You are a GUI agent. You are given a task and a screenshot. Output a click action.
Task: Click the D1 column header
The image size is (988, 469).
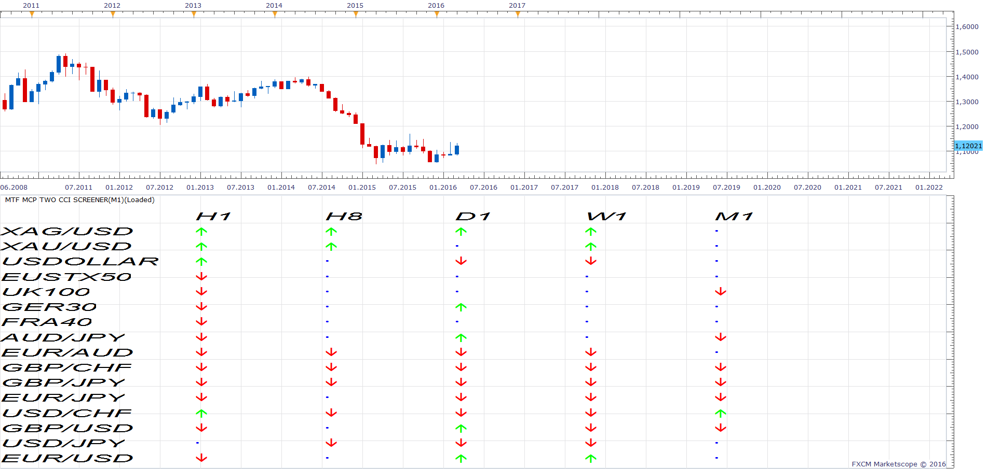pos(473,217)
